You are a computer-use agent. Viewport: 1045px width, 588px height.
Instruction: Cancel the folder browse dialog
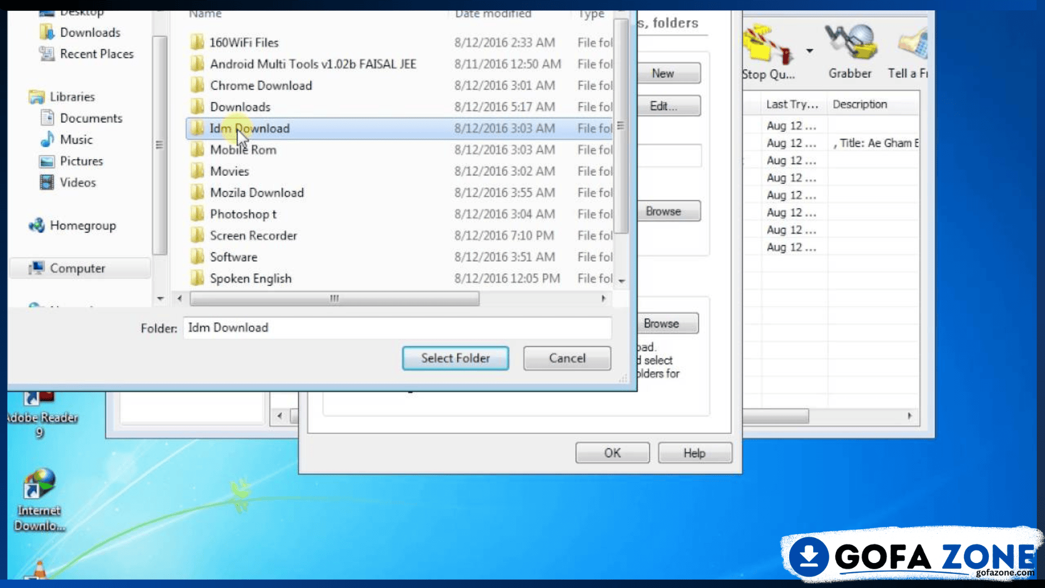click(567, 358)
